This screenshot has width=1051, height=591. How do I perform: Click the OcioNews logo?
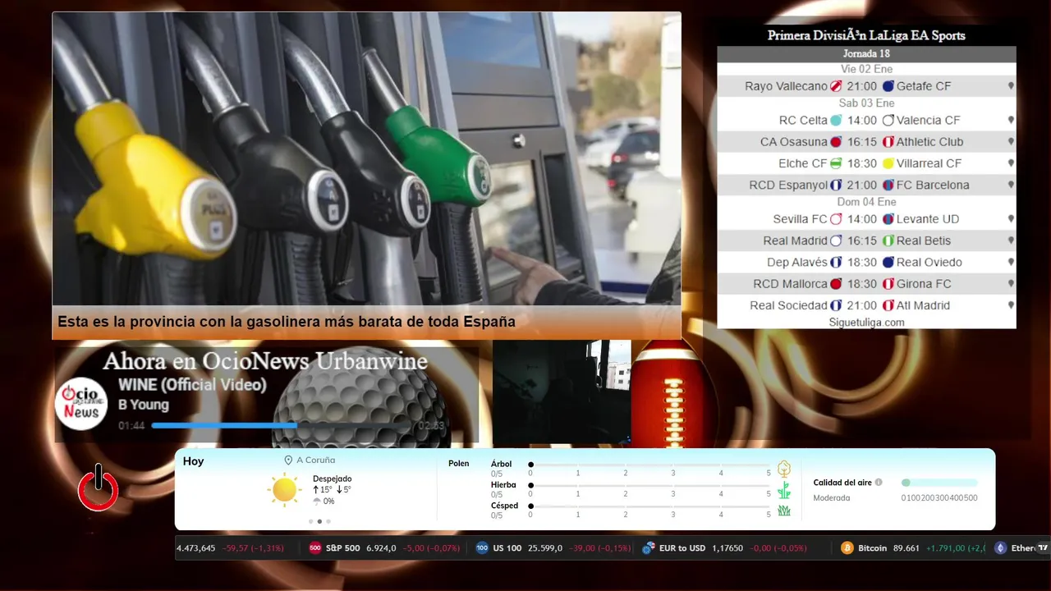(x=82, y=403)
